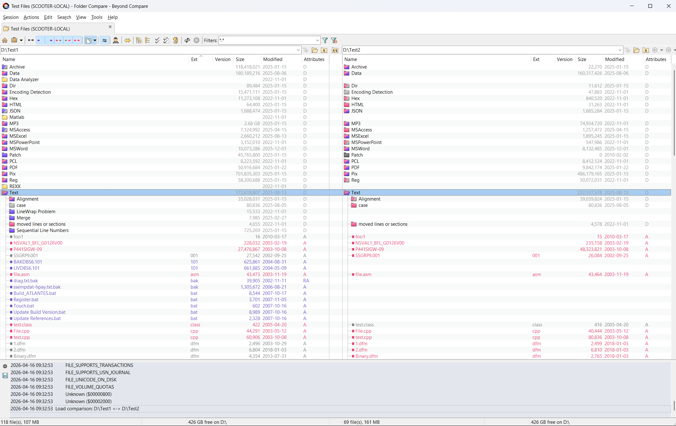This screenshot has height=426, width=676.
Task: Collapse the Text folder in left pane
Action: 5,193
